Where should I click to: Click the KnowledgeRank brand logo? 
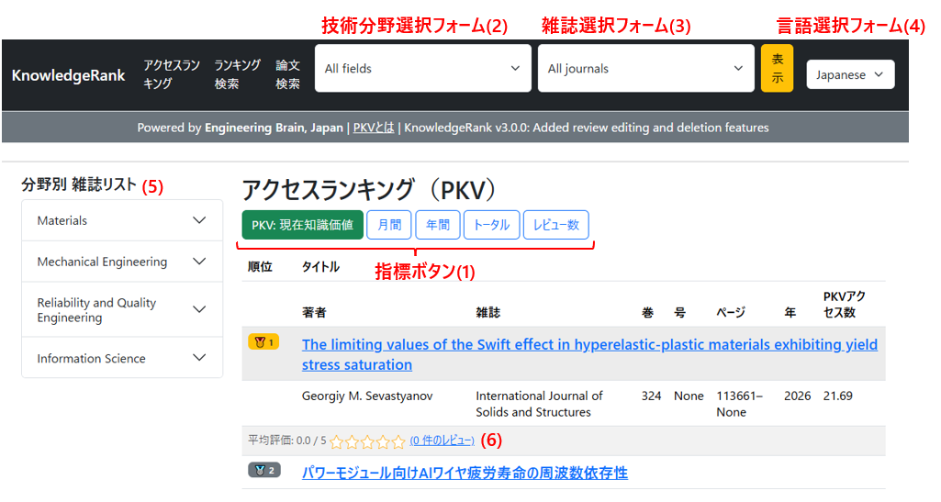point(69,75)
